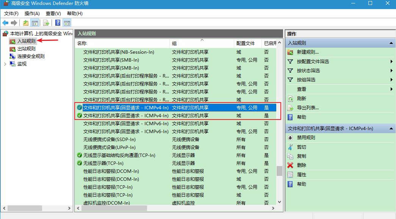Click the 导出列表 icon in actions pane
The width and height of the screenshot is (396, 219).
pos(290,108)
